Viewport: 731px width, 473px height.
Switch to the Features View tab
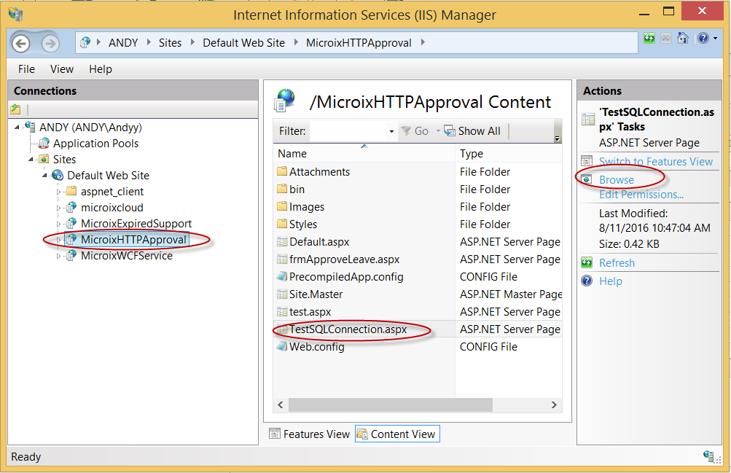pos(309,434)
